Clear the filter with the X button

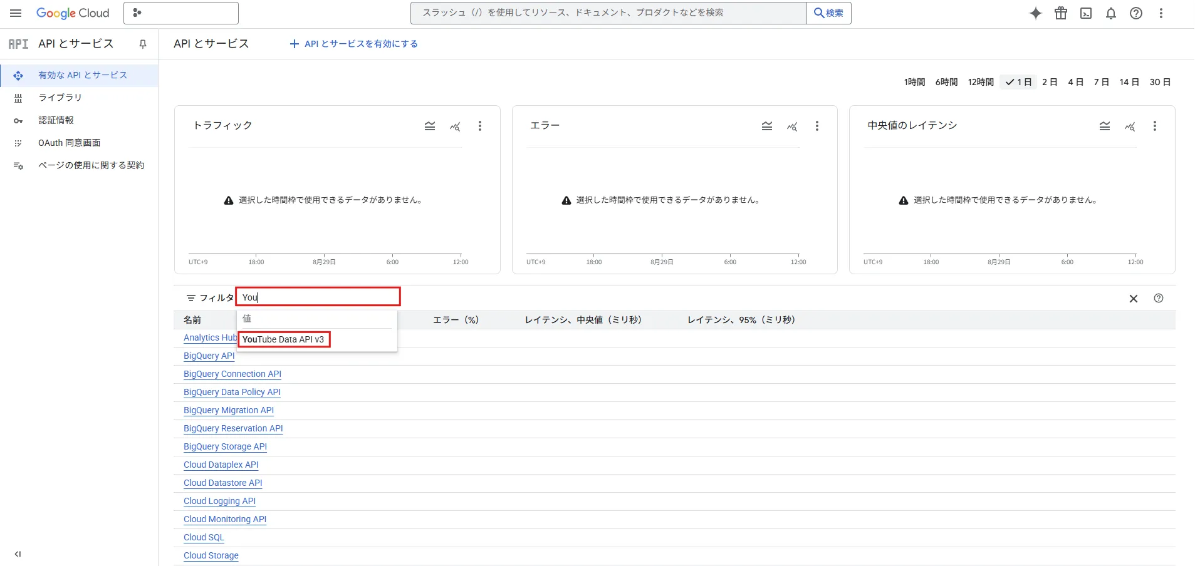click(1134, 299)
